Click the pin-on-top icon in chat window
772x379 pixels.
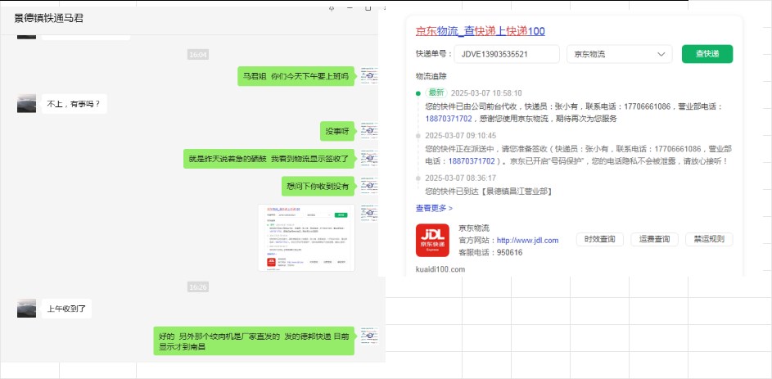click(332, 8)
